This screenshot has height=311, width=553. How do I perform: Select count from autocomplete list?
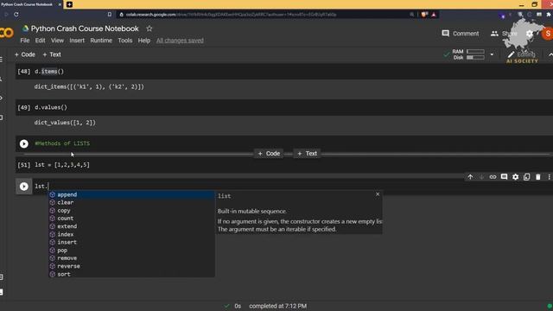tap(131, 219)
